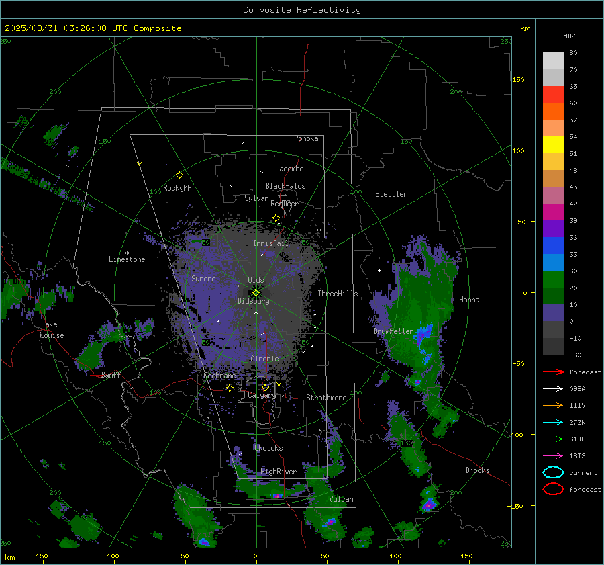Click the Sundre town label
This screenshot has width=604, height=565.
click(x=203, y=278)
